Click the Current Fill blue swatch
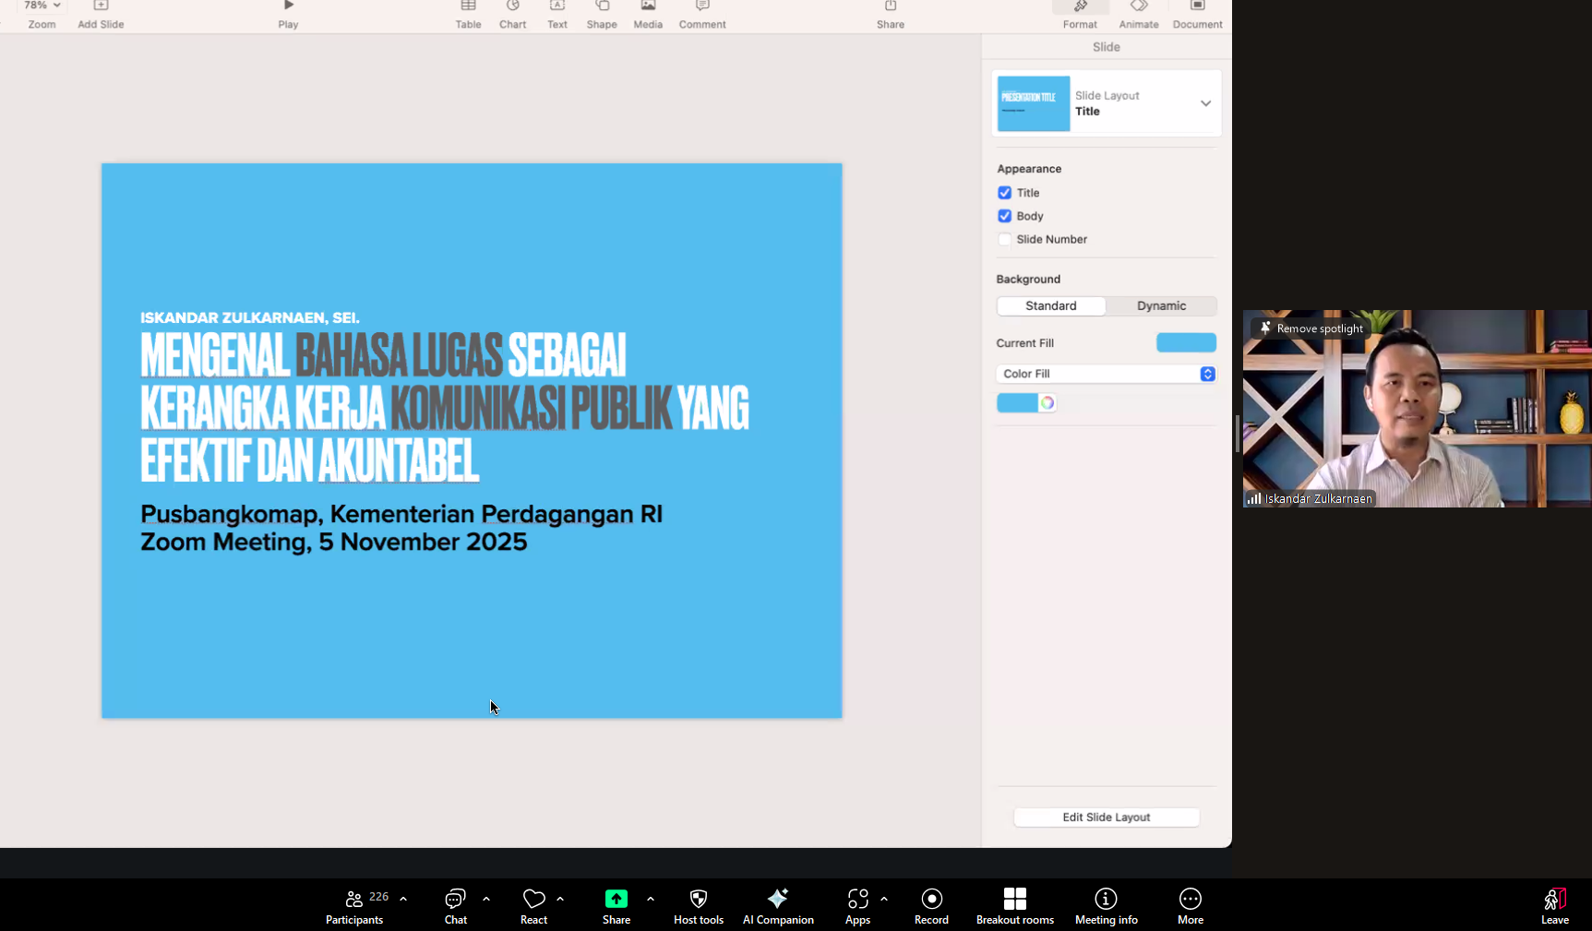 click(1186, 343)
